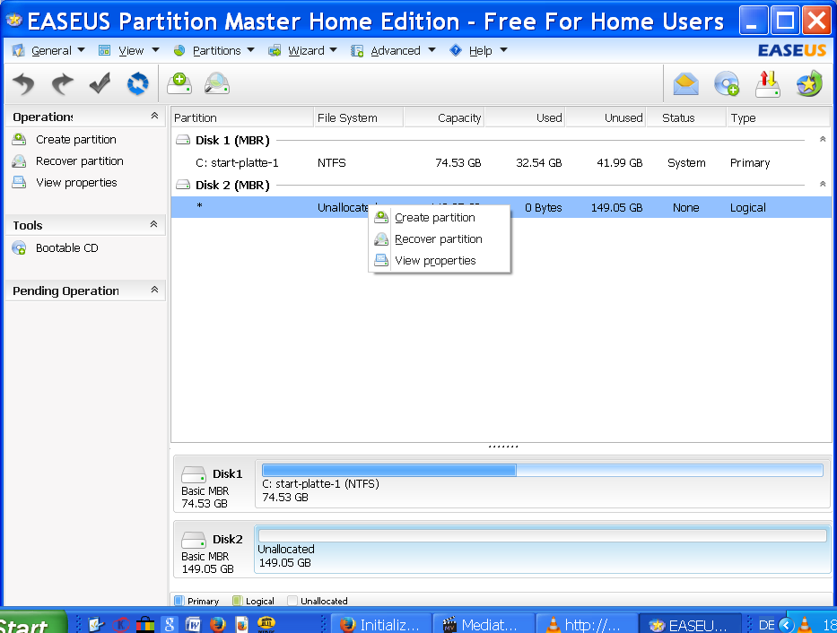Click Recover partition icon in Operations panel
Viewport: 837px width, 633px height.
(19, 161)
